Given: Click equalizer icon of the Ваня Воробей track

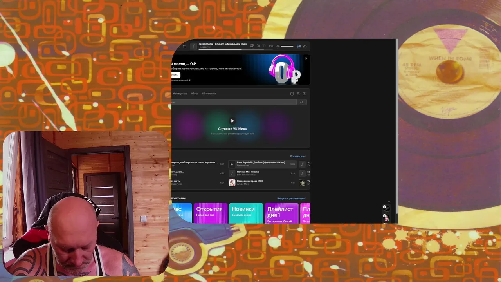Looking at the screenshot, I should 232,164.
